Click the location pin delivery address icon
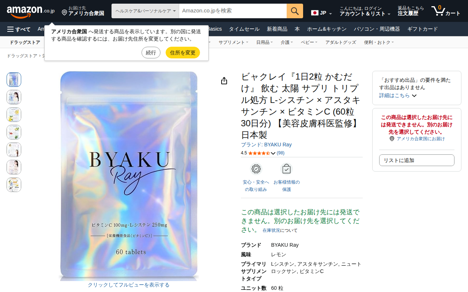The image size is (468, 292). (x=64, y=13)
